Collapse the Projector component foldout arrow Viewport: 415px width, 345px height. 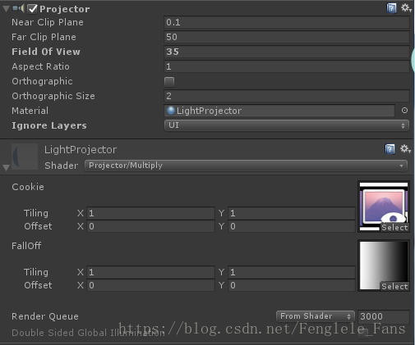pos(6,9)
